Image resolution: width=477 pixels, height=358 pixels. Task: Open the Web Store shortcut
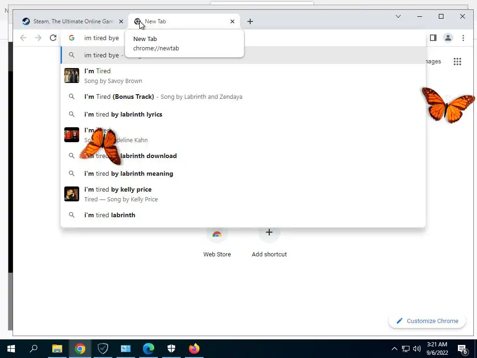pos(217,242)
